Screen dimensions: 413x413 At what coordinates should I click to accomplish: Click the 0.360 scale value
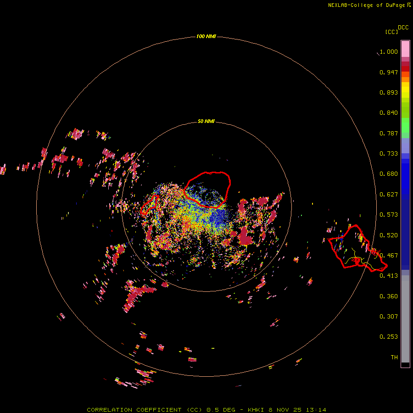click(389, 296)
